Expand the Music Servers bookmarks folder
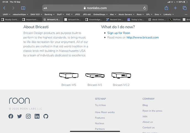The width and height of the screenshot is (190, 133). [x=126, y=14]
